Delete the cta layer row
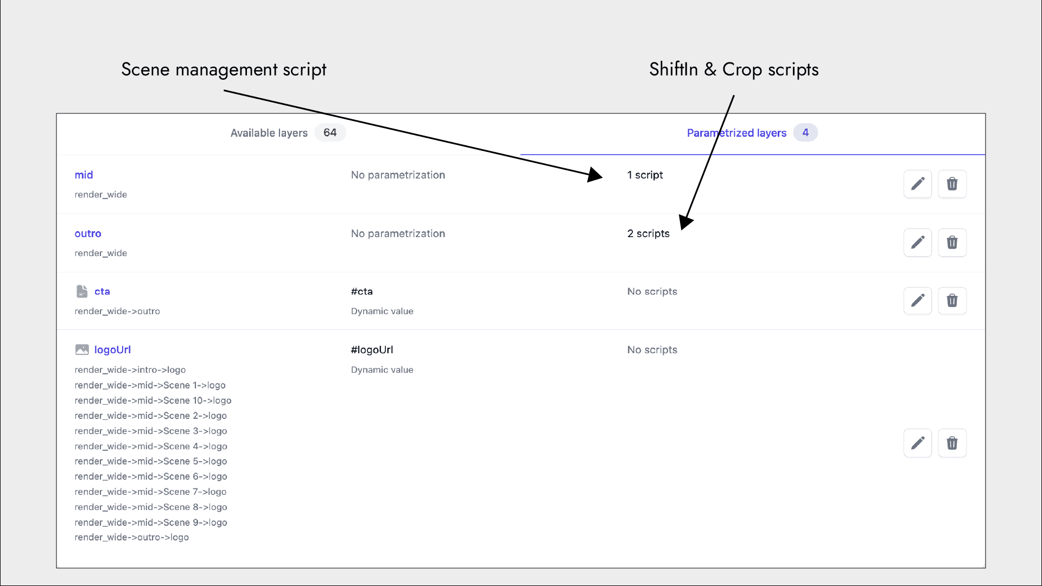 952,301
